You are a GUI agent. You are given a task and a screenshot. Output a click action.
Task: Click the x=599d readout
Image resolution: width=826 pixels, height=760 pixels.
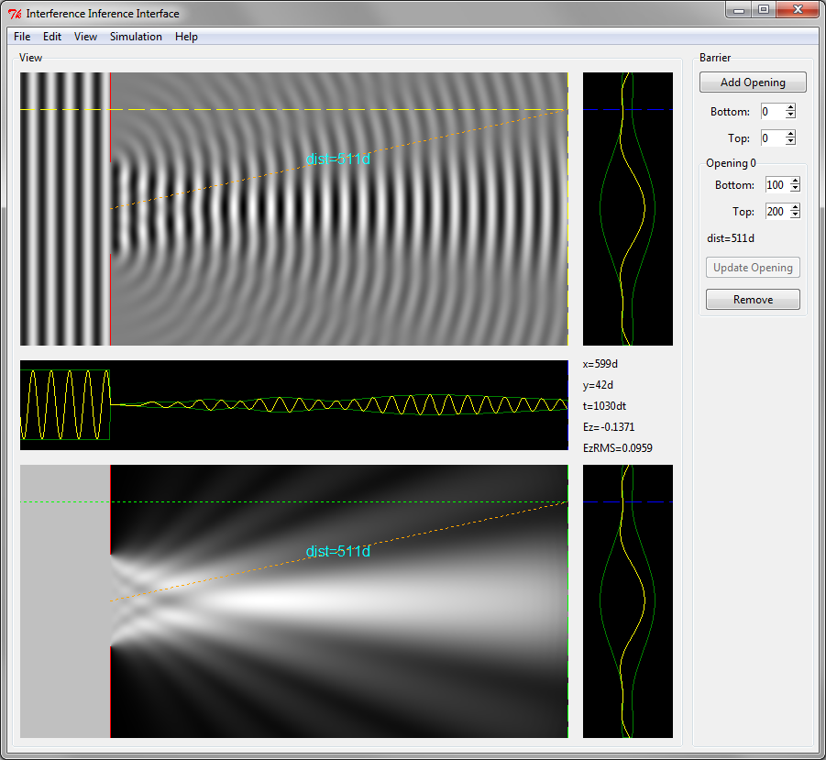600,364
